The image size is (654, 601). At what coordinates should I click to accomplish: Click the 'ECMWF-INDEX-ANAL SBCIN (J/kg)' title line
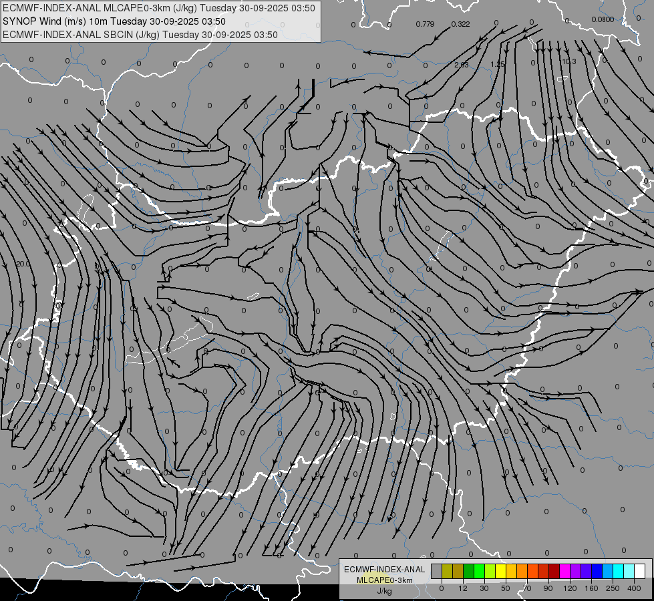[81, 35]
